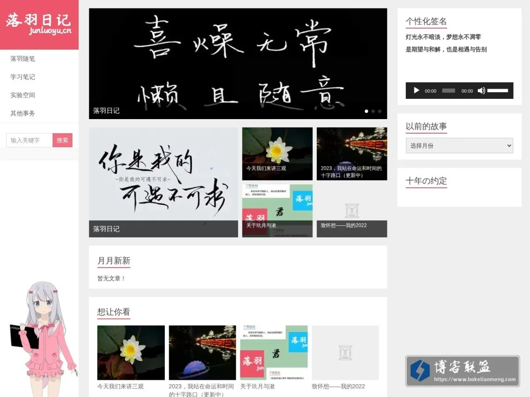Click the pink 搜索 button
Image resolution: width=530 pixels, height=397 pixels.
pyautogui.click(x=63, y=140)
